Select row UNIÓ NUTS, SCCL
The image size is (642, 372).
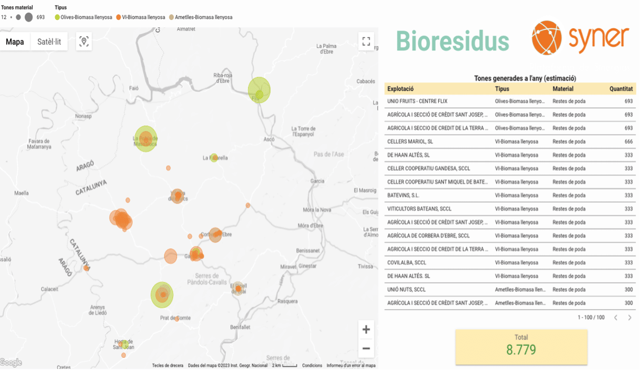[x=510, y=290]
